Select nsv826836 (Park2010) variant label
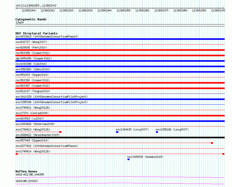 pyautogui.click(x=31, y=47)
